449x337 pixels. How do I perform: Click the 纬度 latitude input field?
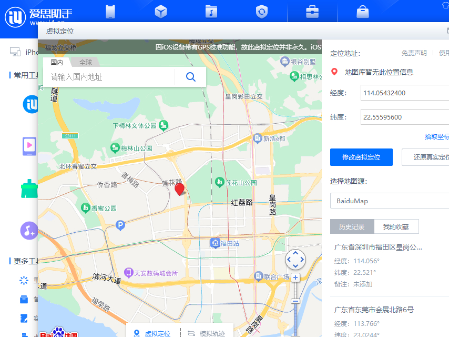(x=405, y=117)
